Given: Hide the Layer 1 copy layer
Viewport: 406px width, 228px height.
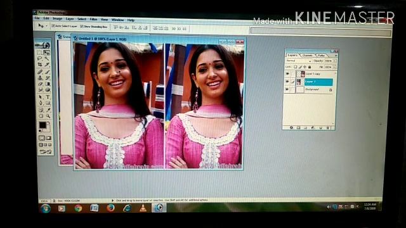Looking at the screenshot, I should pyautogui.click(x=287, y=73).
